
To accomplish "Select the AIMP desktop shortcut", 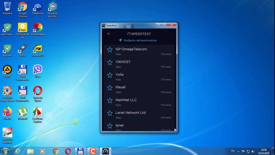I will [7, 71].
